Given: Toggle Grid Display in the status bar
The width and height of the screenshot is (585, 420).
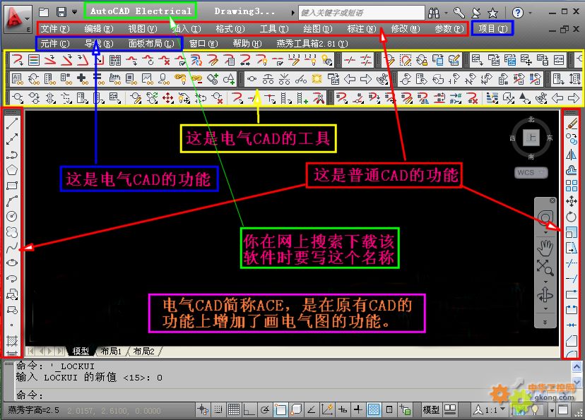Looking at the screenshot, I should click(x=234, y=410).
